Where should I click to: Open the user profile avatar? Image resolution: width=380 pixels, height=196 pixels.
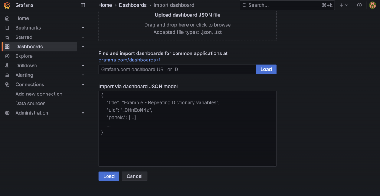[372, 5]
